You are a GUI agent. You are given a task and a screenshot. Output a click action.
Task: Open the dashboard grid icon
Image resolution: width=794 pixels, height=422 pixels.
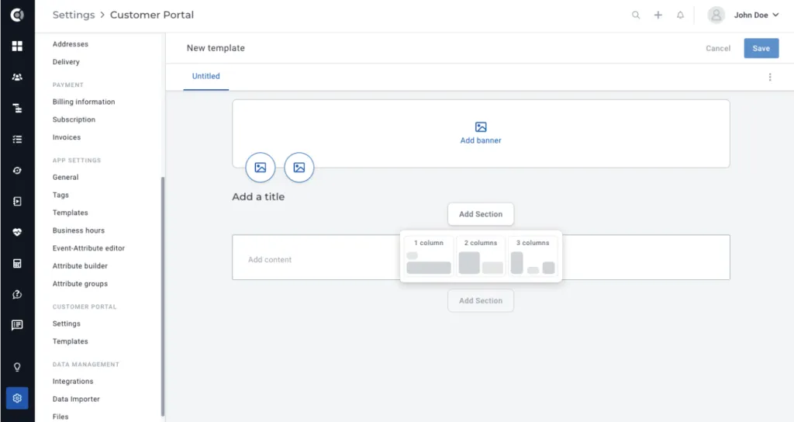point(17,46)
